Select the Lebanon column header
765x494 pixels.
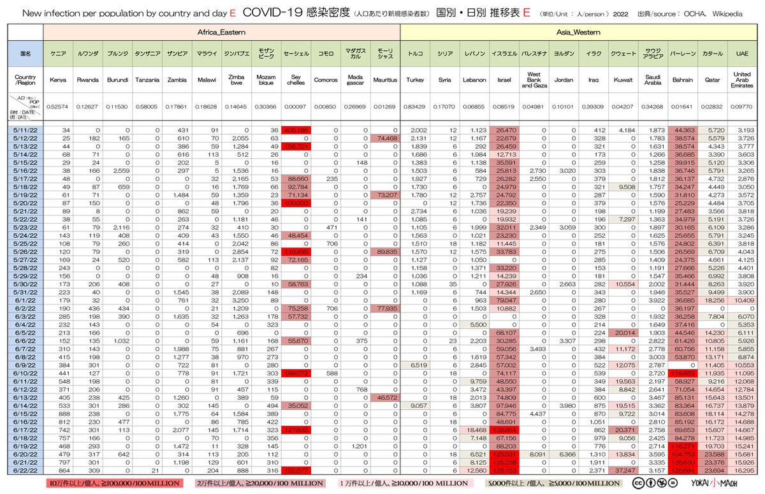click(475, 80)
